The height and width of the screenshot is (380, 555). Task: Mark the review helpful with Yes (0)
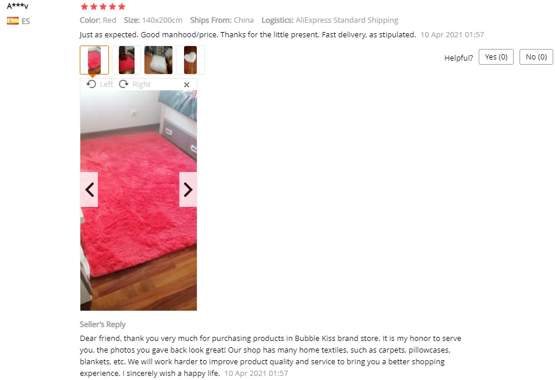pos(496,57)
